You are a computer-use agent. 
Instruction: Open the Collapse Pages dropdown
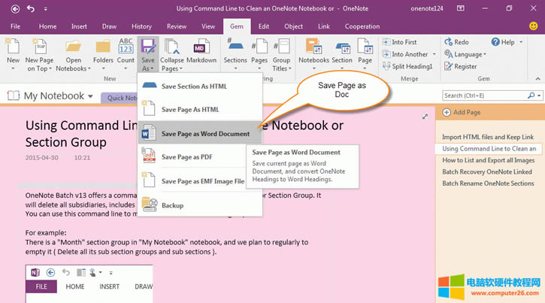[x=172, y=54]
